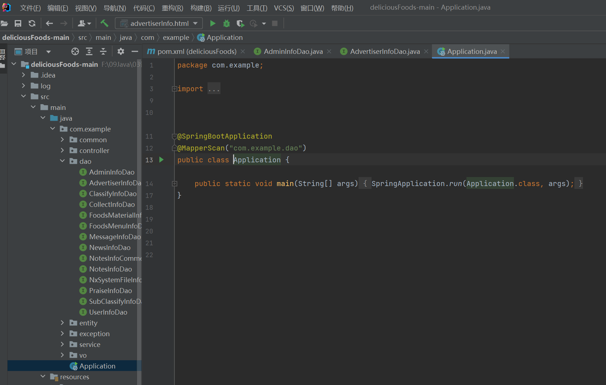This screenshot has height=385, width=606.
Task: Collapse the dao folder
Action: tap(62, 161)
